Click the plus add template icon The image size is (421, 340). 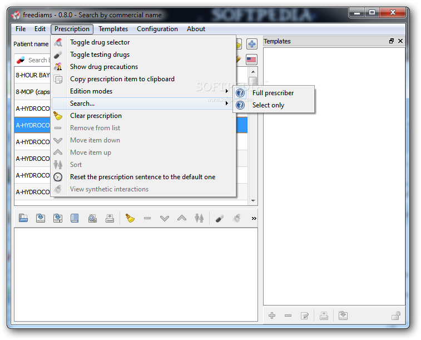pos(272,316)
